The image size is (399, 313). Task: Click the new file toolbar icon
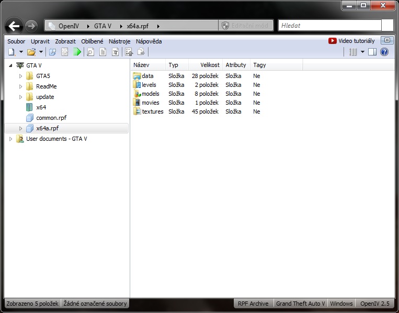[x=12, y=52]
